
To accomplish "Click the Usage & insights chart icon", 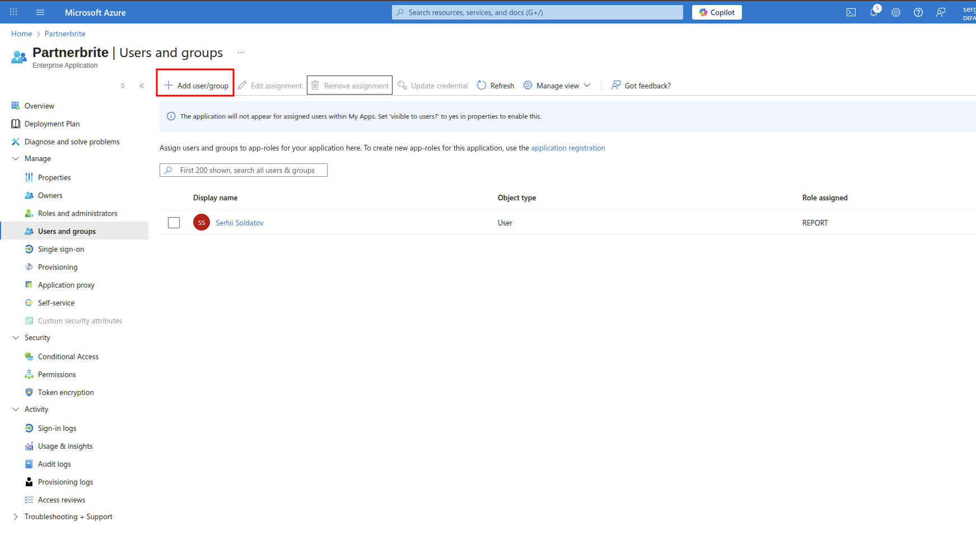I will pos(29,446).
